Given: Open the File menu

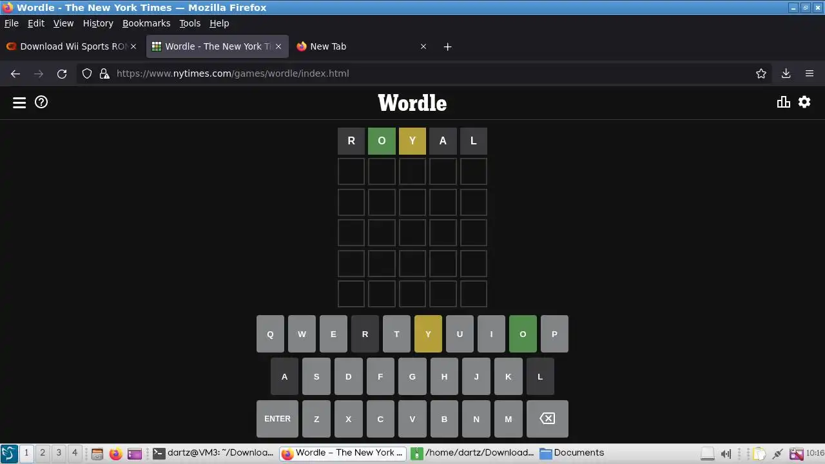Looking at the screenshot, I should click(x=12, y=23).
